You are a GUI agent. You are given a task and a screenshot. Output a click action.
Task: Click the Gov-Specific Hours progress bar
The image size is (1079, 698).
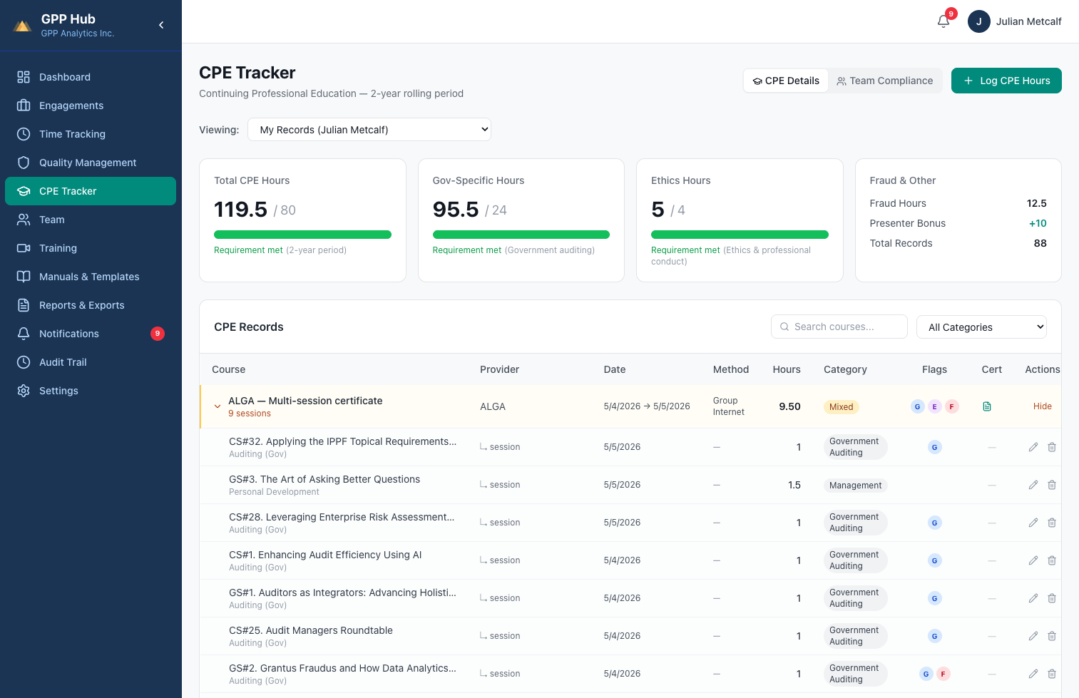(521, 235)
